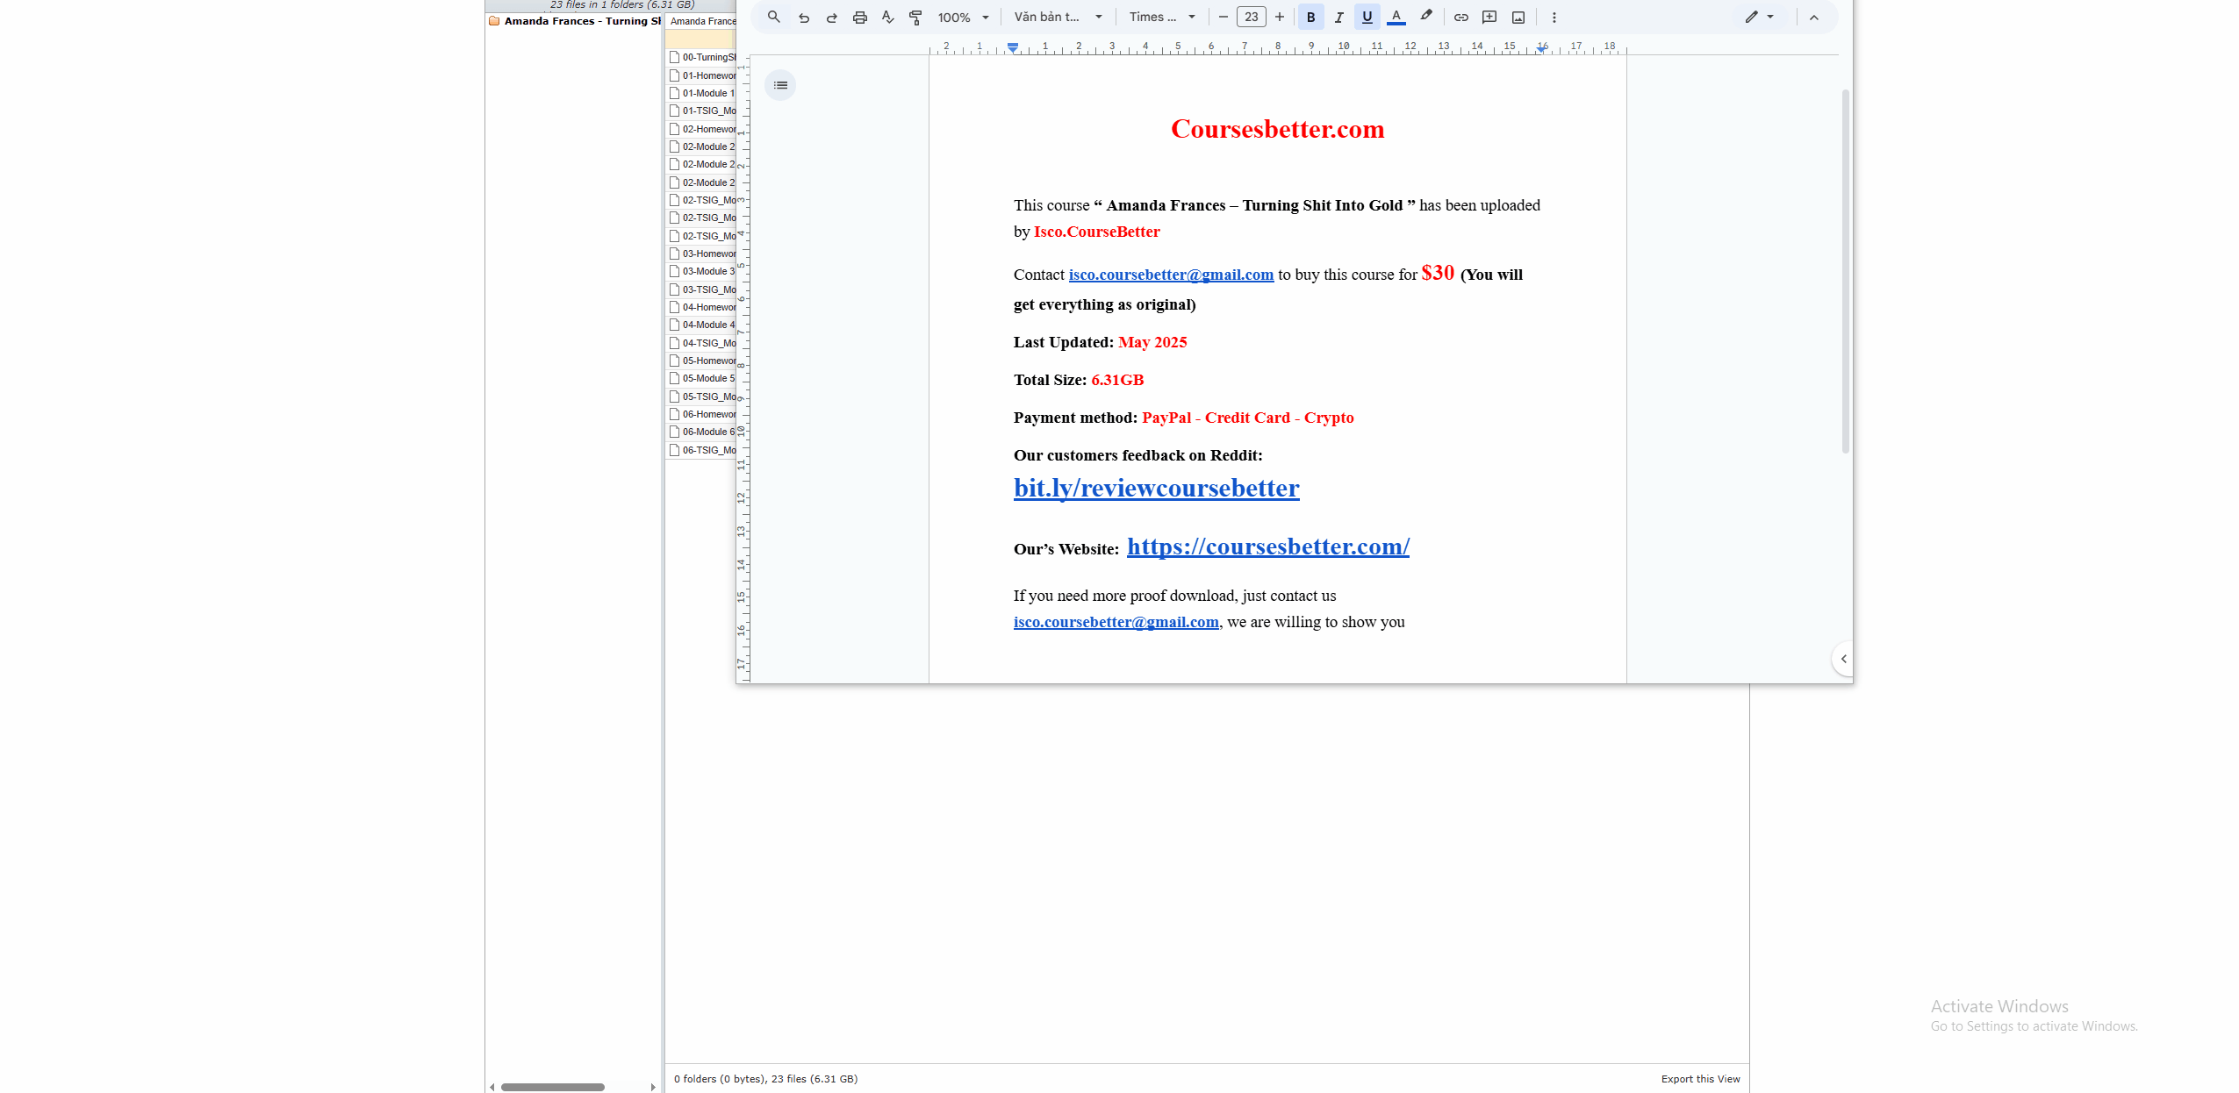The image size is (2239, 1093).
Task: Toggle bold formatting
Action: click(1310, 18)
